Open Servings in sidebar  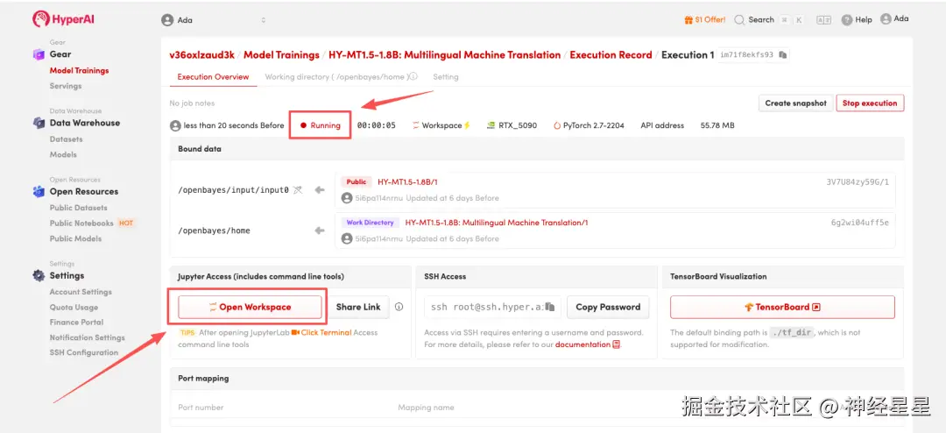(x=66, y=86)
